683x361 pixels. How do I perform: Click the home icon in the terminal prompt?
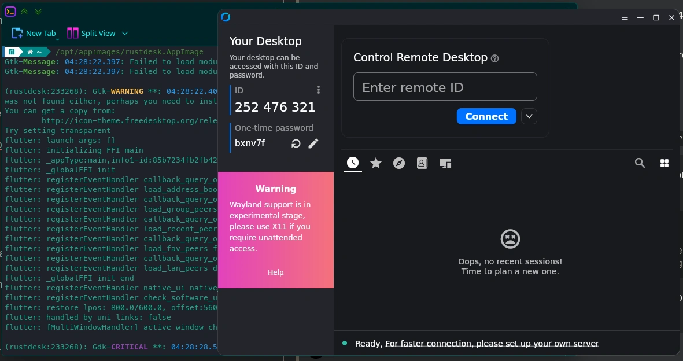tap(30, 52)
